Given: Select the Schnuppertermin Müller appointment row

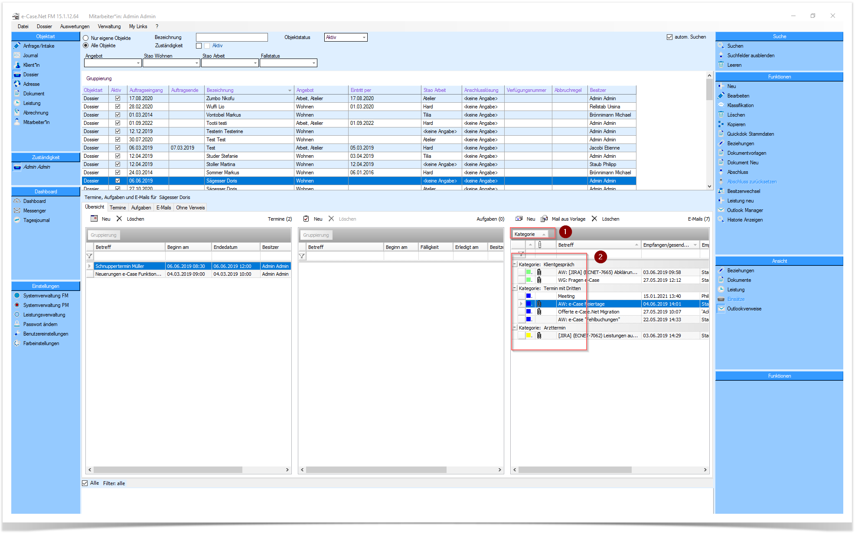Looking at the screenshot, I should tap(189, 266).
